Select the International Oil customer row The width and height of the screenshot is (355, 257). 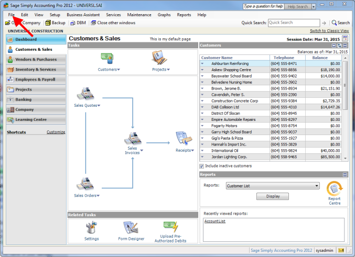[271, 151]
